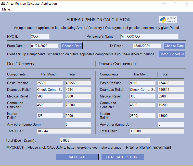Click the Free-Software-movement text
The height and width of the screenshot is (166, 193).
point(148,147)
